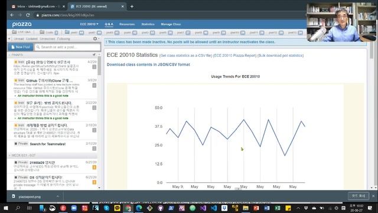Open Visual Studio Code from the taskbar

coord(214,208)
